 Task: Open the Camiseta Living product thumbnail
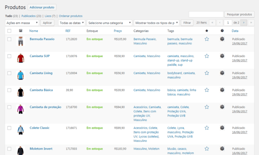point(20,75)
